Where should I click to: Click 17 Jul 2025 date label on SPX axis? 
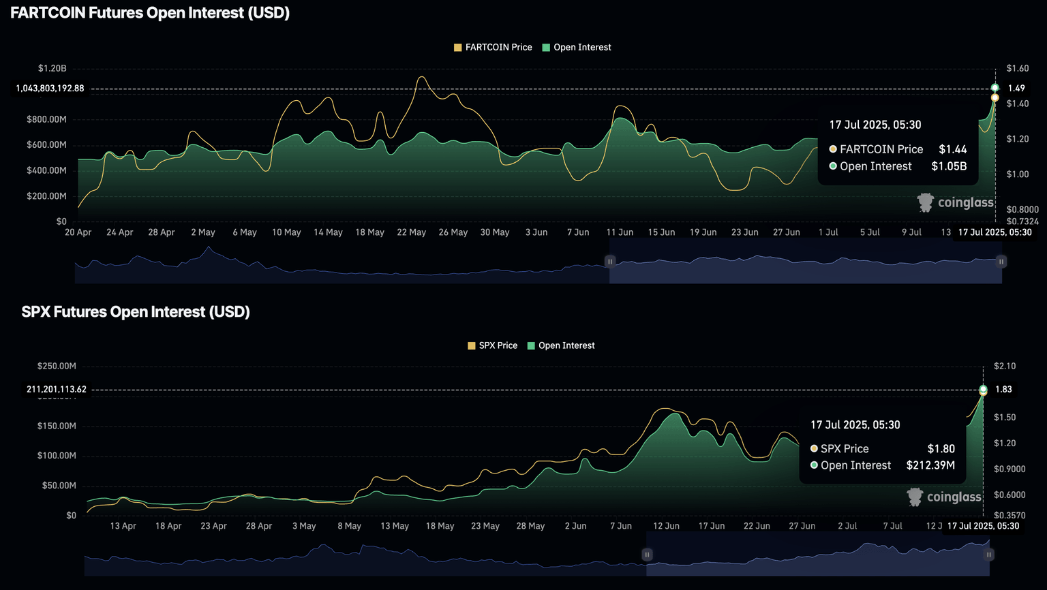983,526
